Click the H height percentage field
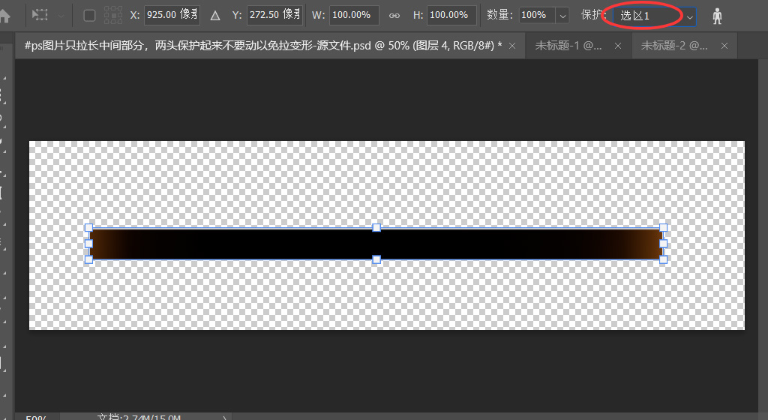This screenshot has height=420, width=768. (452, 15)
